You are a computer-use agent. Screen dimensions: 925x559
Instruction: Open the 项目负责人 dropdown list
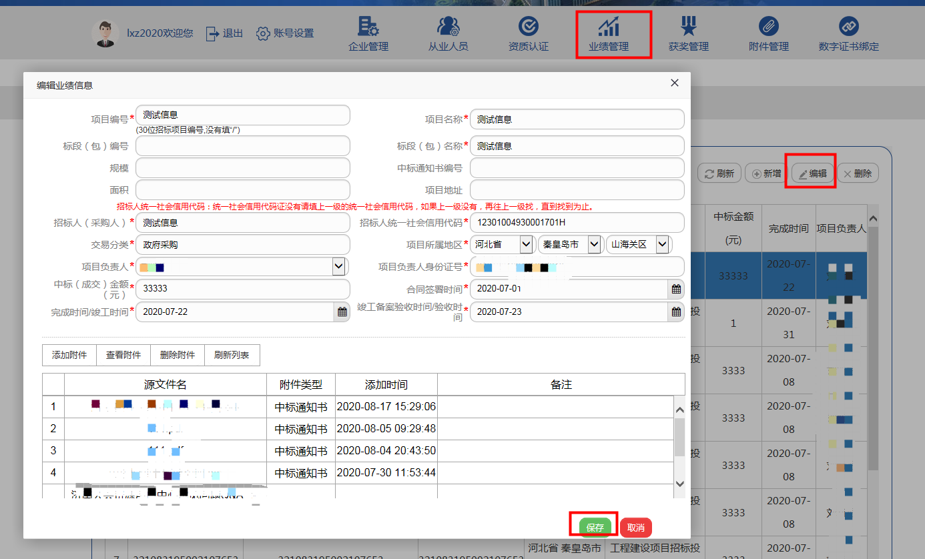339,267
